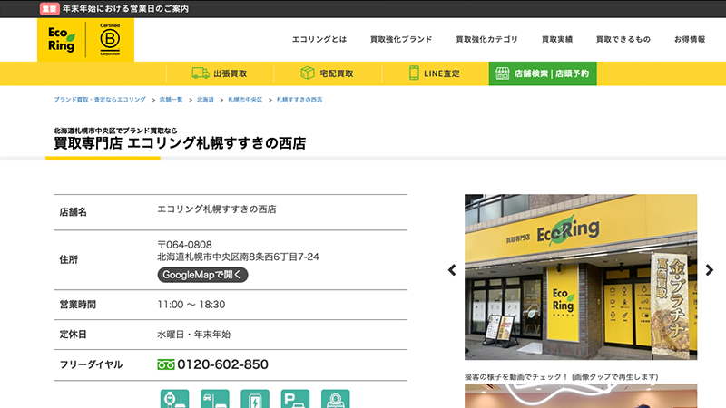Click the delivery truck icon for 出張買取
Viewport: 726px width, 408px height.
point(201,73)
